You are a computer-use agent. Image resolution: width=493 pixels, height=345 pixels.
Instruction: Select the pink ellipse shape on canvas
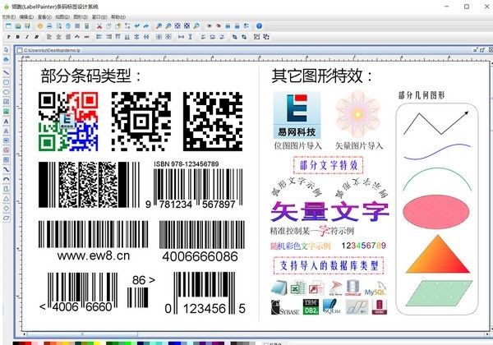(436, 212)
